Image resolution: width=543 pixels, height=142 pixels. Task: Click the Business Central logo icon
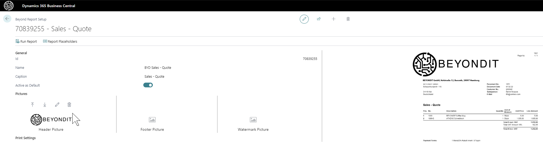8,6
